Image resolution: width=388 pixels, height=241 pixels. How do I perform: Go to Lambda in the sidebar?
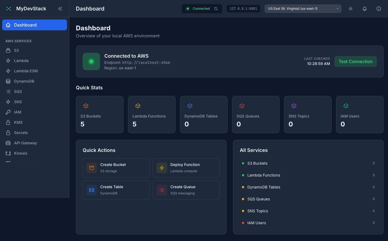[x=34, y=61]
